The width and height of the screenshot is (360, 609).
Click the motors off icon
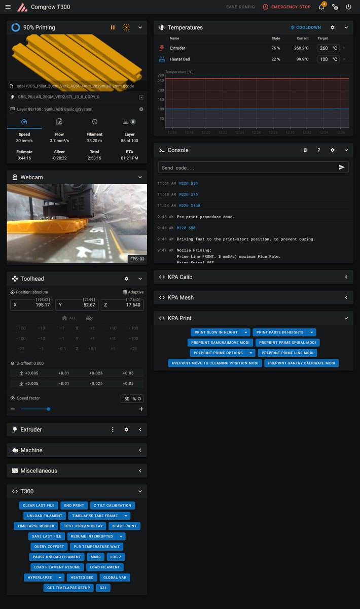[x=89, y=318]
